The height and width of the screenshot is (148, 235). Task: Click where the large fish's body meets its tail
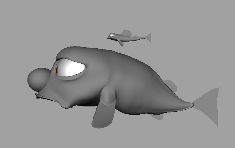190,104
